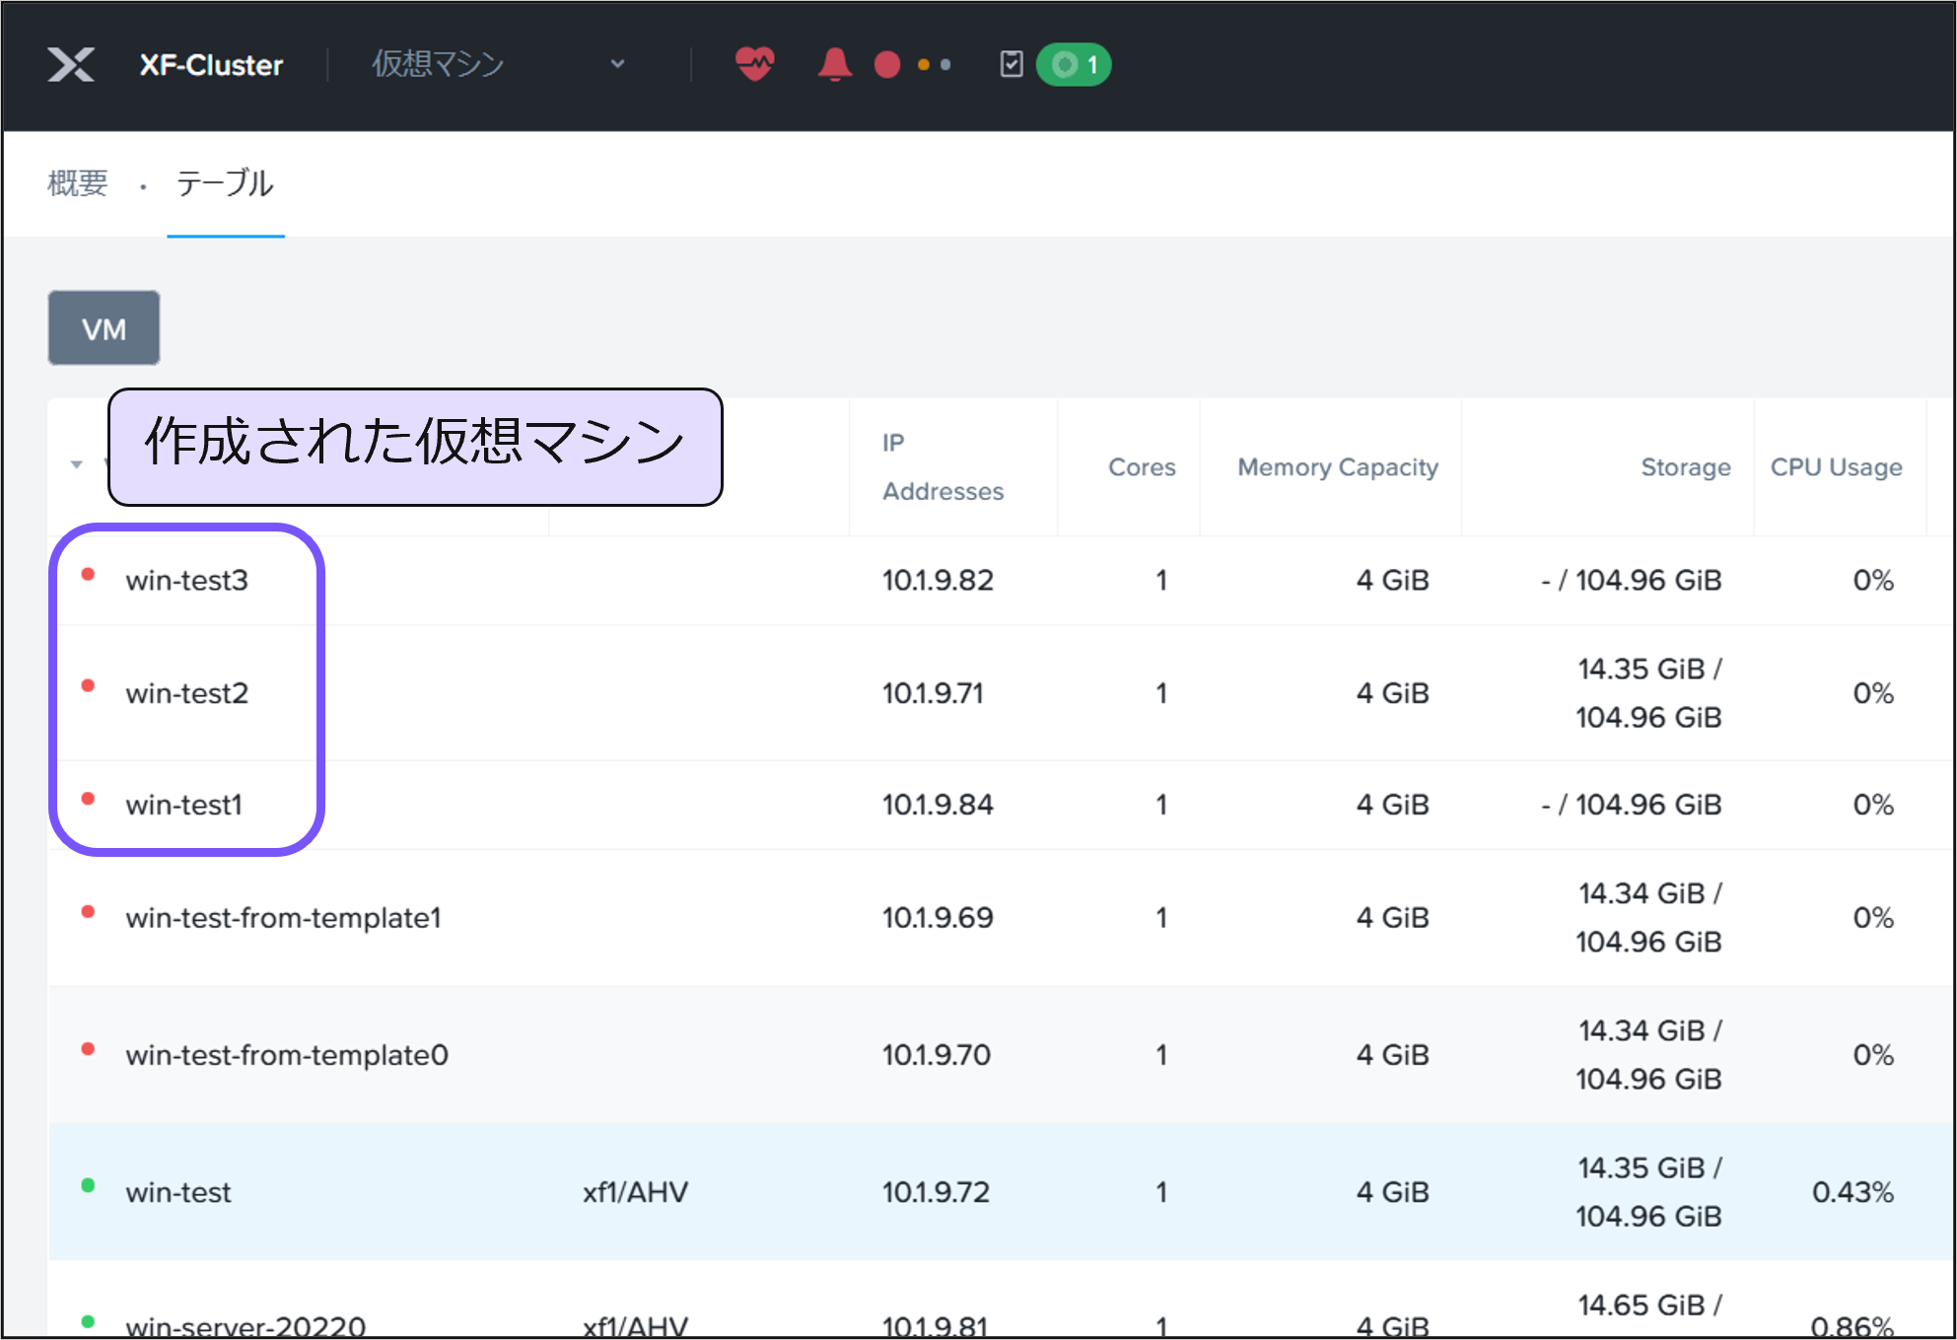1957x1340 pixels.
Task: Open cluster health heart icon
Action: pos(754,64)
